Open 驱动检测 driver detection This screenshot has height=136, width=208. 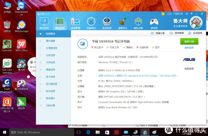[107, 23]
